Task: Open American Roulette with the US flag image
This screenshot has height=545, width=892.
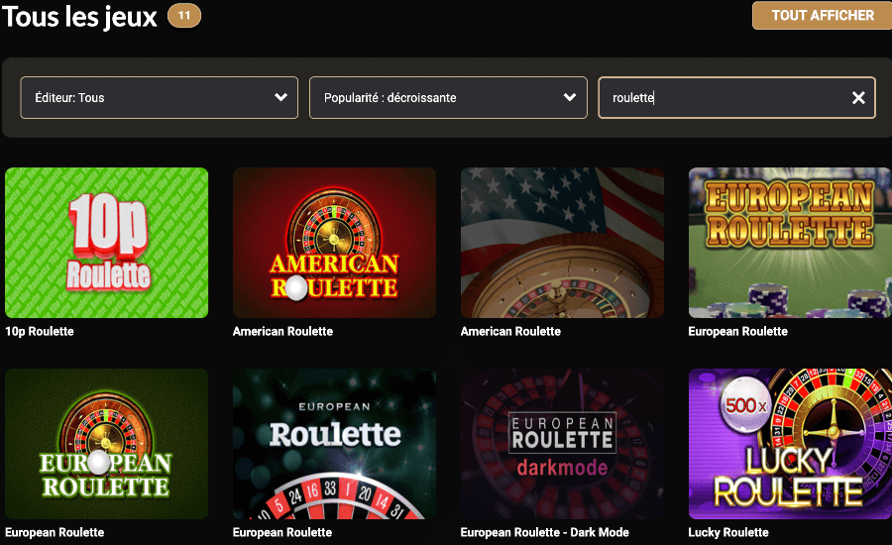Action: (x=562, y=243)
